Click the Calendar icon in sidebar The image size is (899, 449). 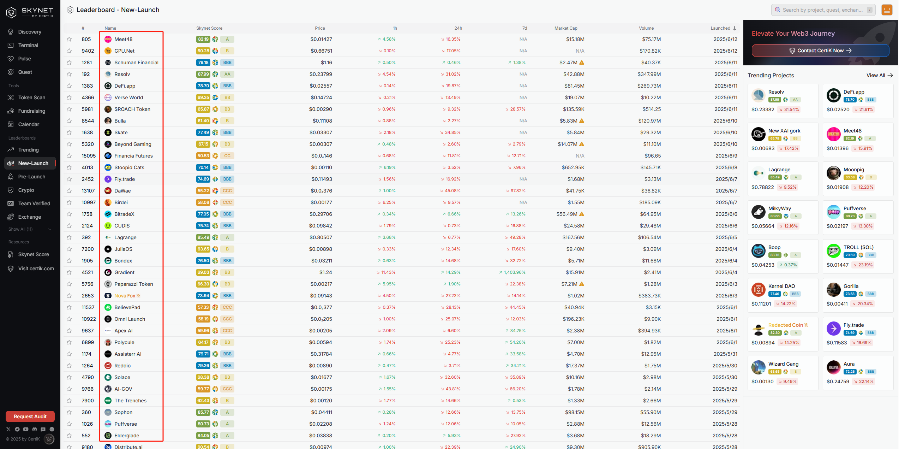pyautogui.click(x=11, y=124)
